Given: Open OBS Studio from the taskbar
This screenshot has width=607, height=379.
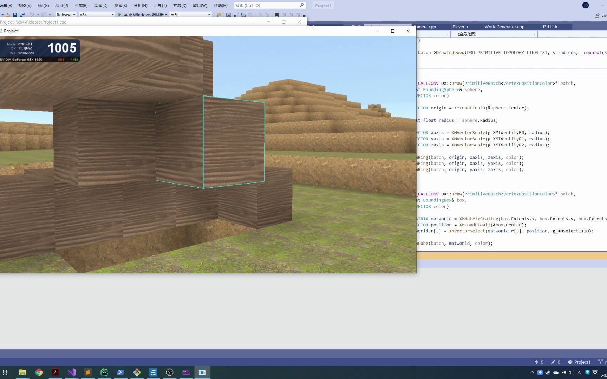Looking at the screenshot, I should 170,372.
